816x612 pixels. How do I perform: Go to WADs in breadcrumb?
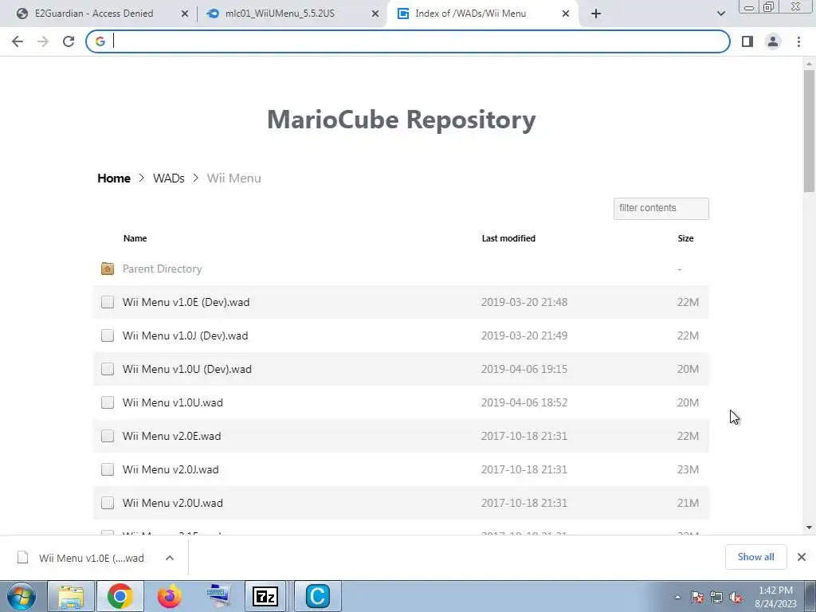[x=169, y=178]
